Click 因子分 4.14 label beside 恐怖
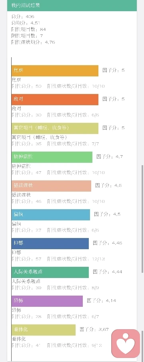 [x=101, y=300]
